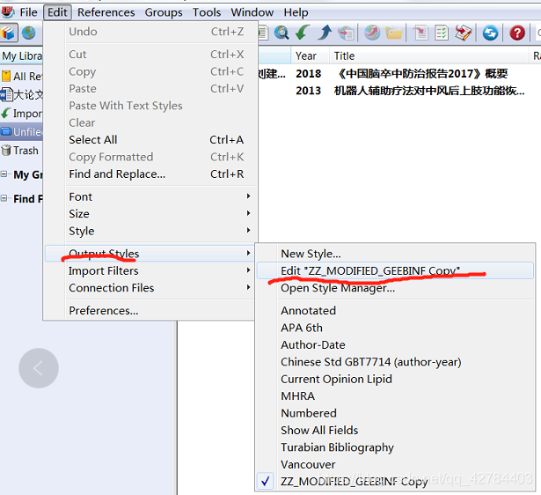Click the EndNote application icon beside File
This screenshot has width=541, height=495.
click(x=8, y=12)
